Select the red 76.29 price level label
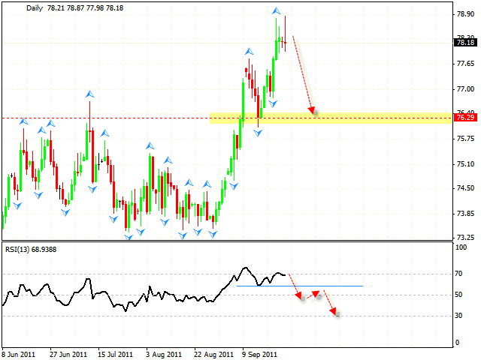This screenshot has width=481, height=360. pyautogui.click(x=464, y=118)
